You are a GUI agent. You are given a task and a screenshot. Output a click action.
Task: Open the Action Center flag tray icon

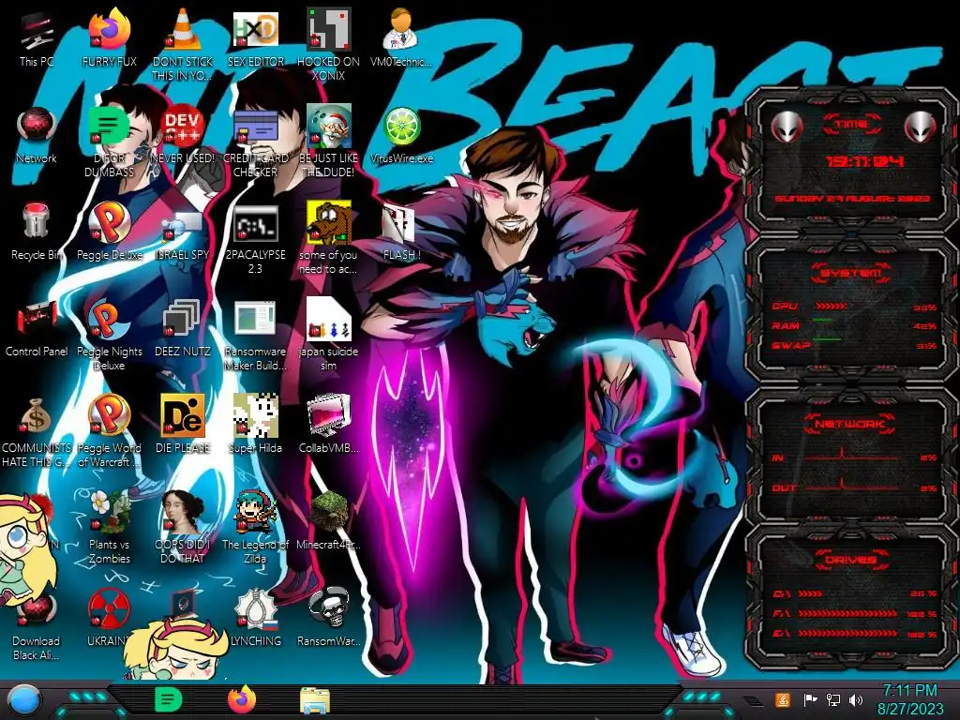coord(810,699)
